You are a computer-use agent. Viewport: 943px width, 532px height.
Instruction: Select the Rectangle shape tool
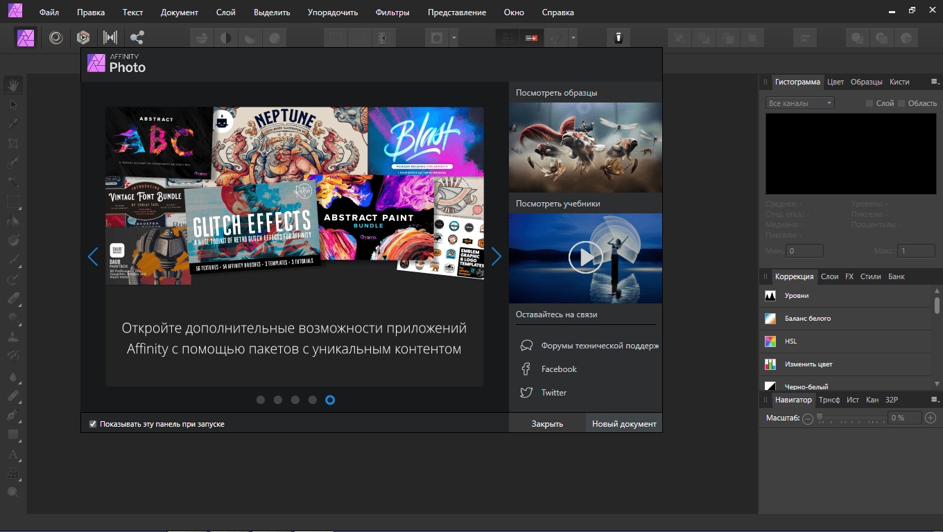point(13,435)
